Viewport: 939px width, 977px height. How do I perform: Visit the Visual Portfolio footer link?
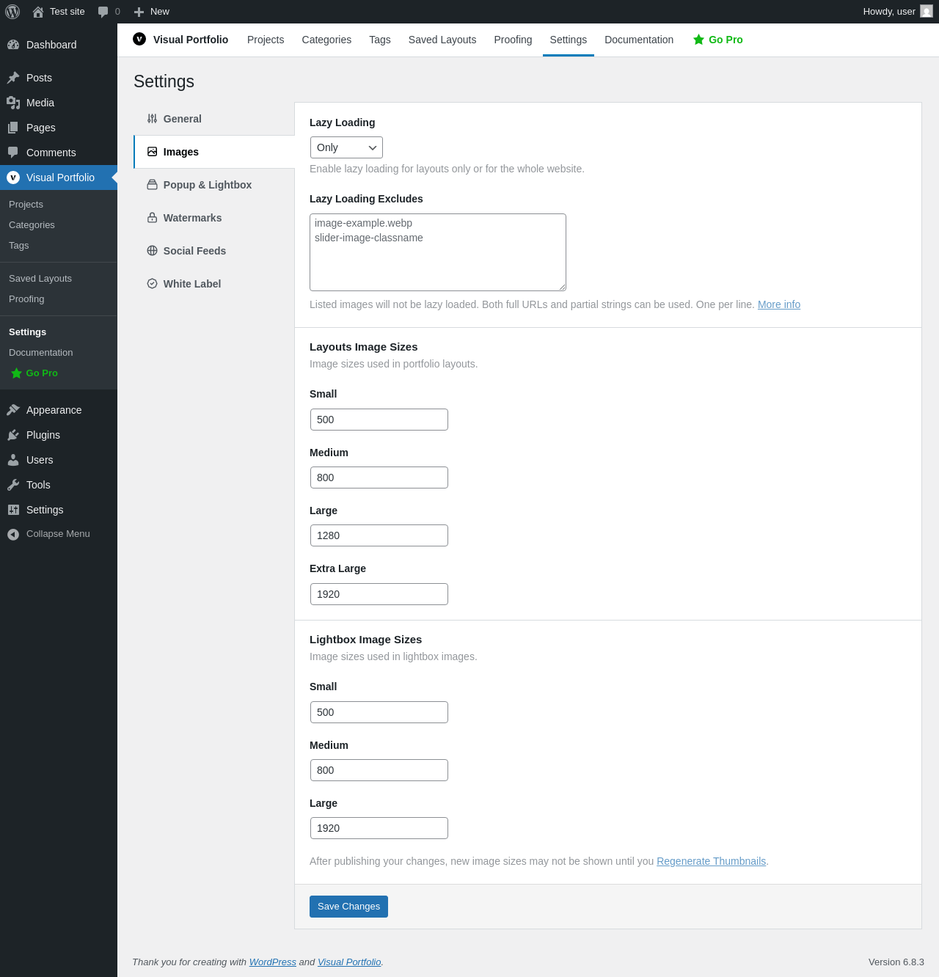coord(349,962)
